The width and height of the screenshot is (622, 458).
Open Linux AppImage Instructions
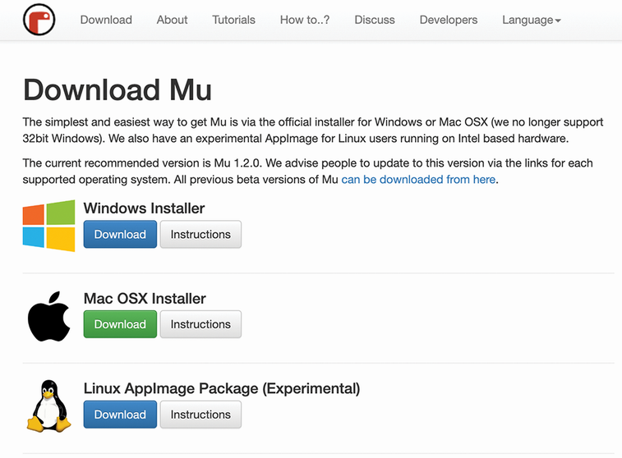coord(200,414)
